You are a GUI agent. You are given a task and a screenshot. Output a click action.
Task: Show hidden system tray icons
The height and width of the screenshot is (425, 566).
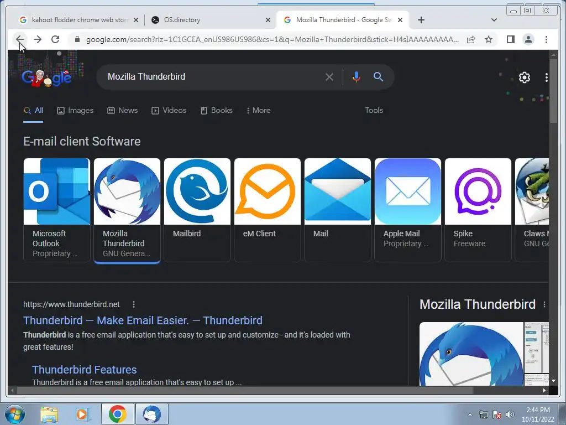[x=470, y=414]
